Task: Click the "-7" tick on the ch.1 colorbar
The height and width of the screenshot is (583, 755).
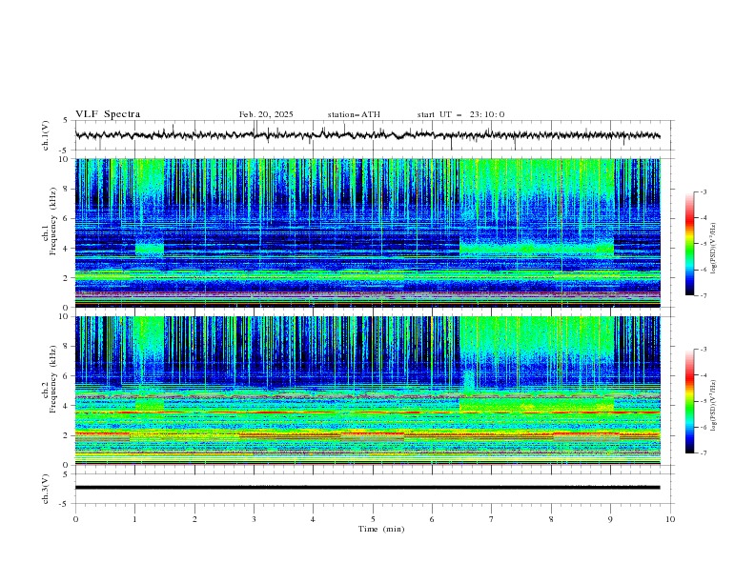Action: [703, 295]
